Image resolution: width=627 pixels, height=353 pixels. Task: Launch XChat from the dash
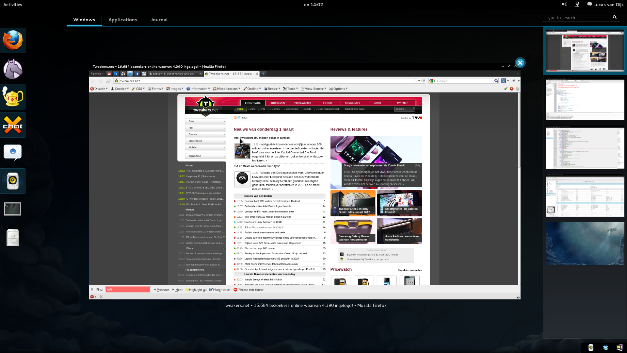(x=13, y=125)
